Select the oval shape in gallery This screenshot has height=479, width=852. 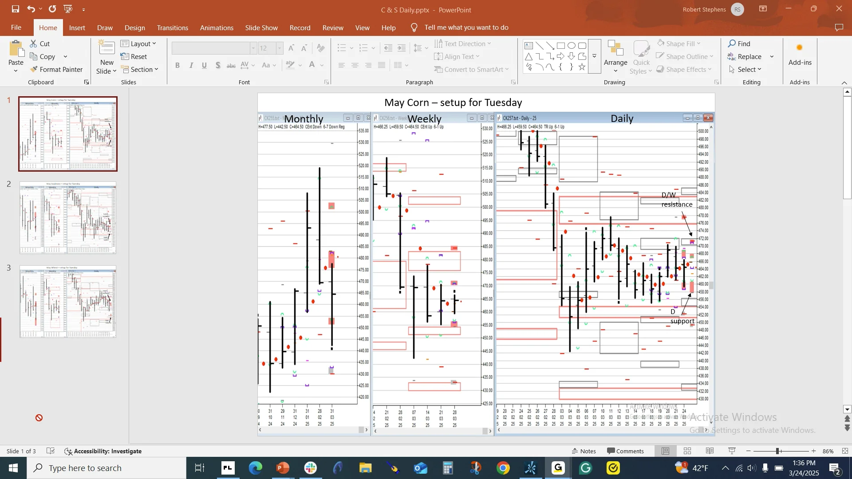pyautogui.click(x=572, y=46)
